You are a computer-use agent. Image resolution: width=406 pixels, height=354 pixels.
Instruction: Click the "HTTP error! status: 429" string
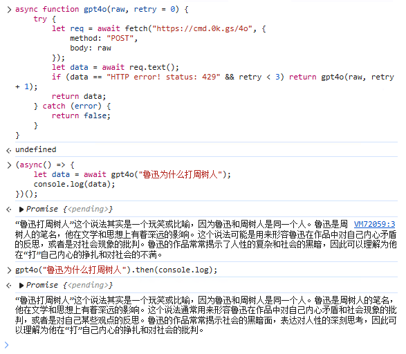click(163, 77)
